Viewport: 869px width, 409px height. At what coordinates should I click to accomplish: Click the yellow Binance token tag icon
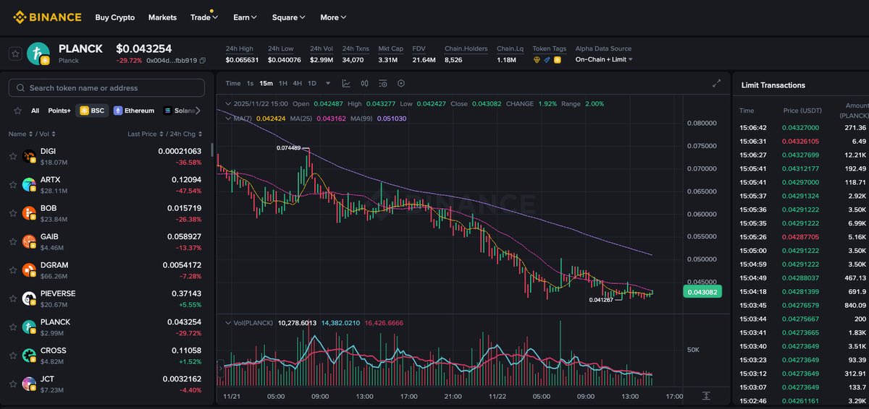tap(557, 60)
